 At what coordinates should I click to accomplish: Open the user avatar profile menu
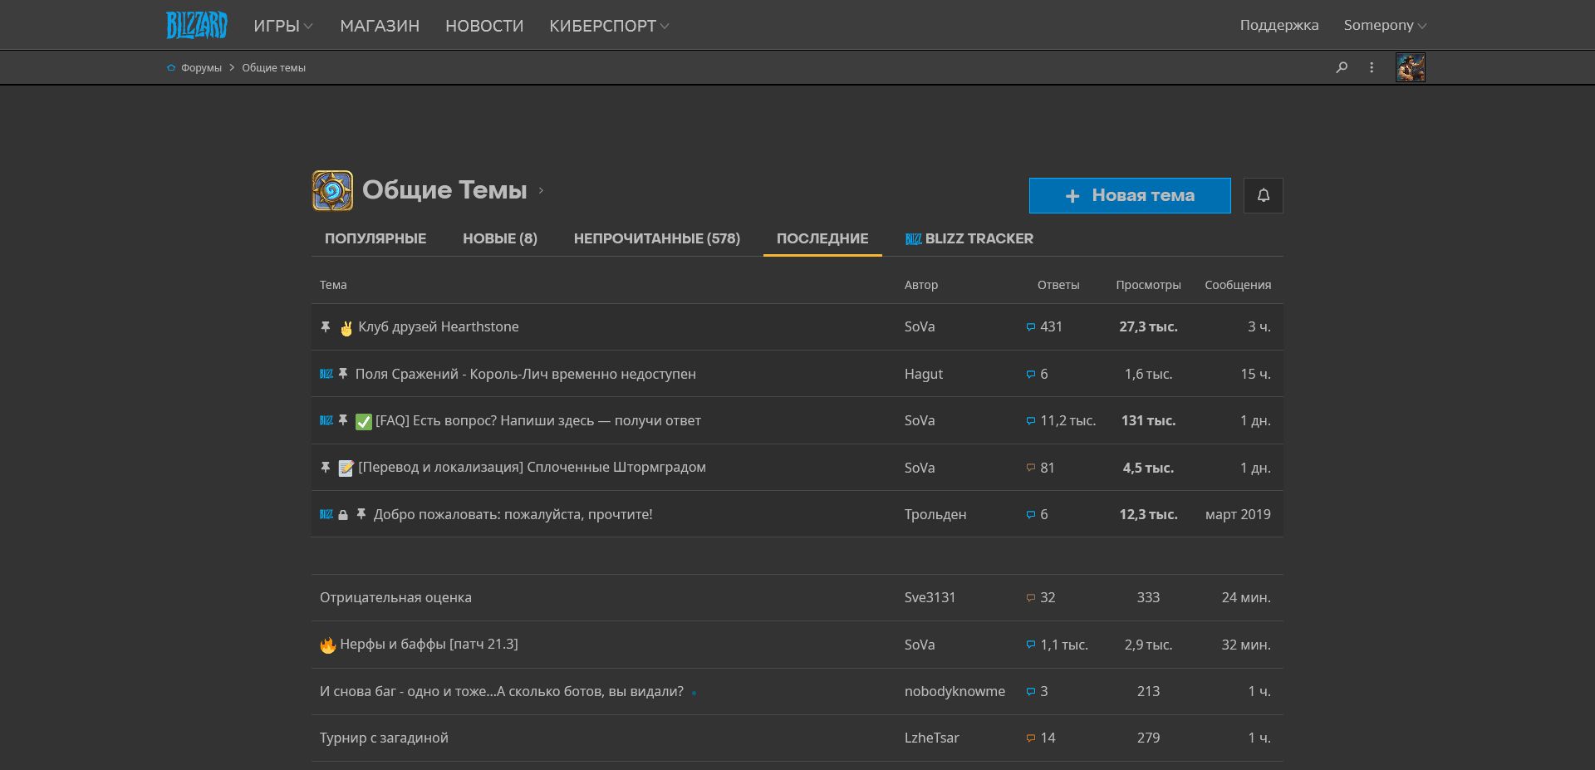pos(1411,67)
